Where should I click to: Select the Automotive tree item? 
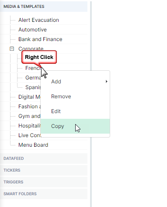pyautogui.click(x=32, y=30)
